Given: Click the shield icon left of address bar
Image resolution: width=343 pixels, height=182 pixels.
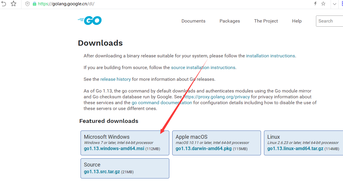Looking at the screenshot, I should [27, 4].
